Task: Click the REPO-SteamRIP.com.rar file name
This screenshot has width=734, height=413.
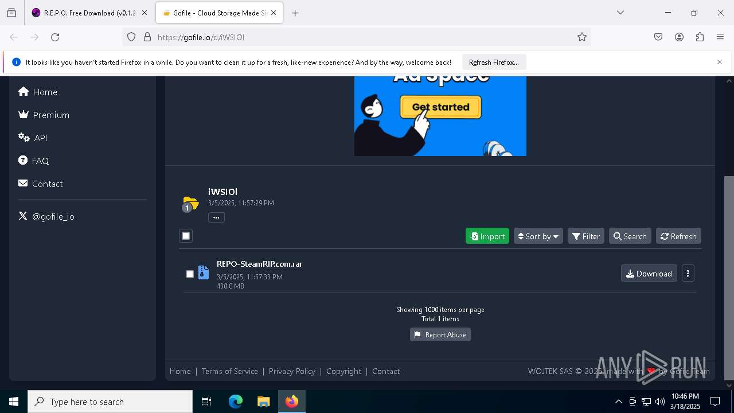Action: 259,264
